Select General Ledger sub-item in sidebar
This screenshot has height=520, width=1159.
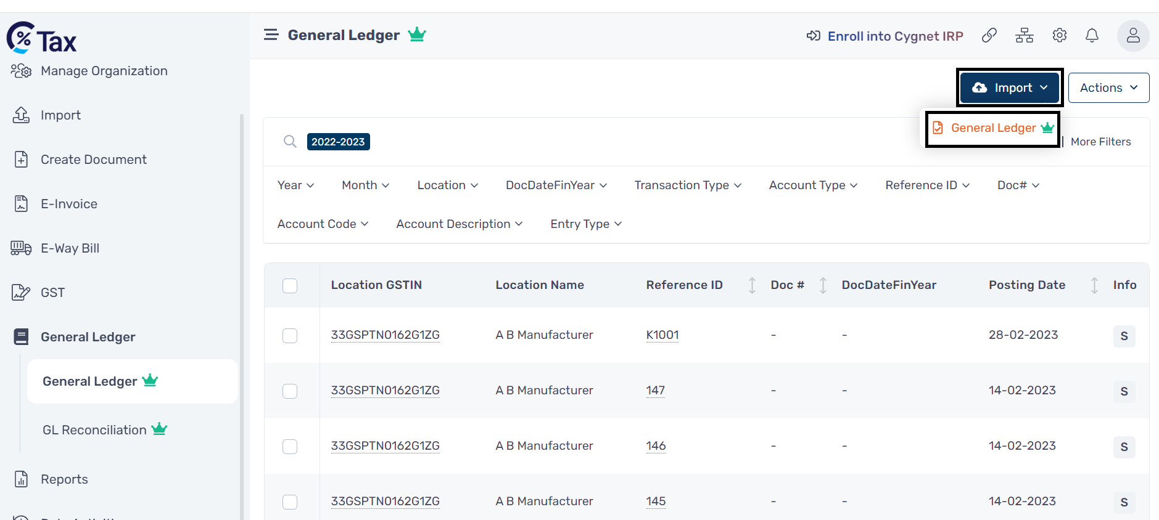(132, 381)
